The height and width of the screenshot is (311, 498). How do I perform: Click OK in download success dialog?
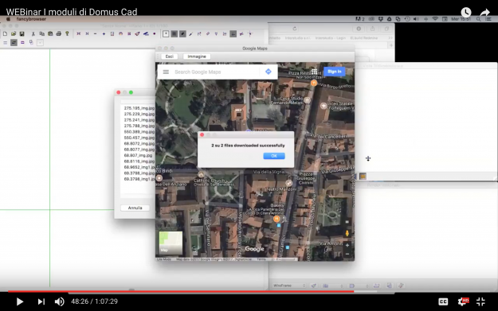(274, 156)
